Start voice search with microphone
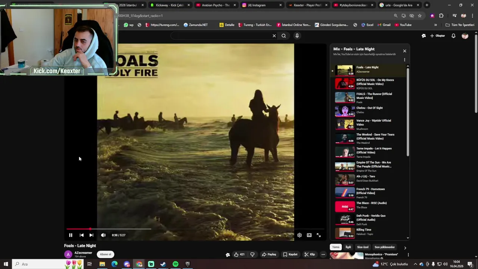 297,36
